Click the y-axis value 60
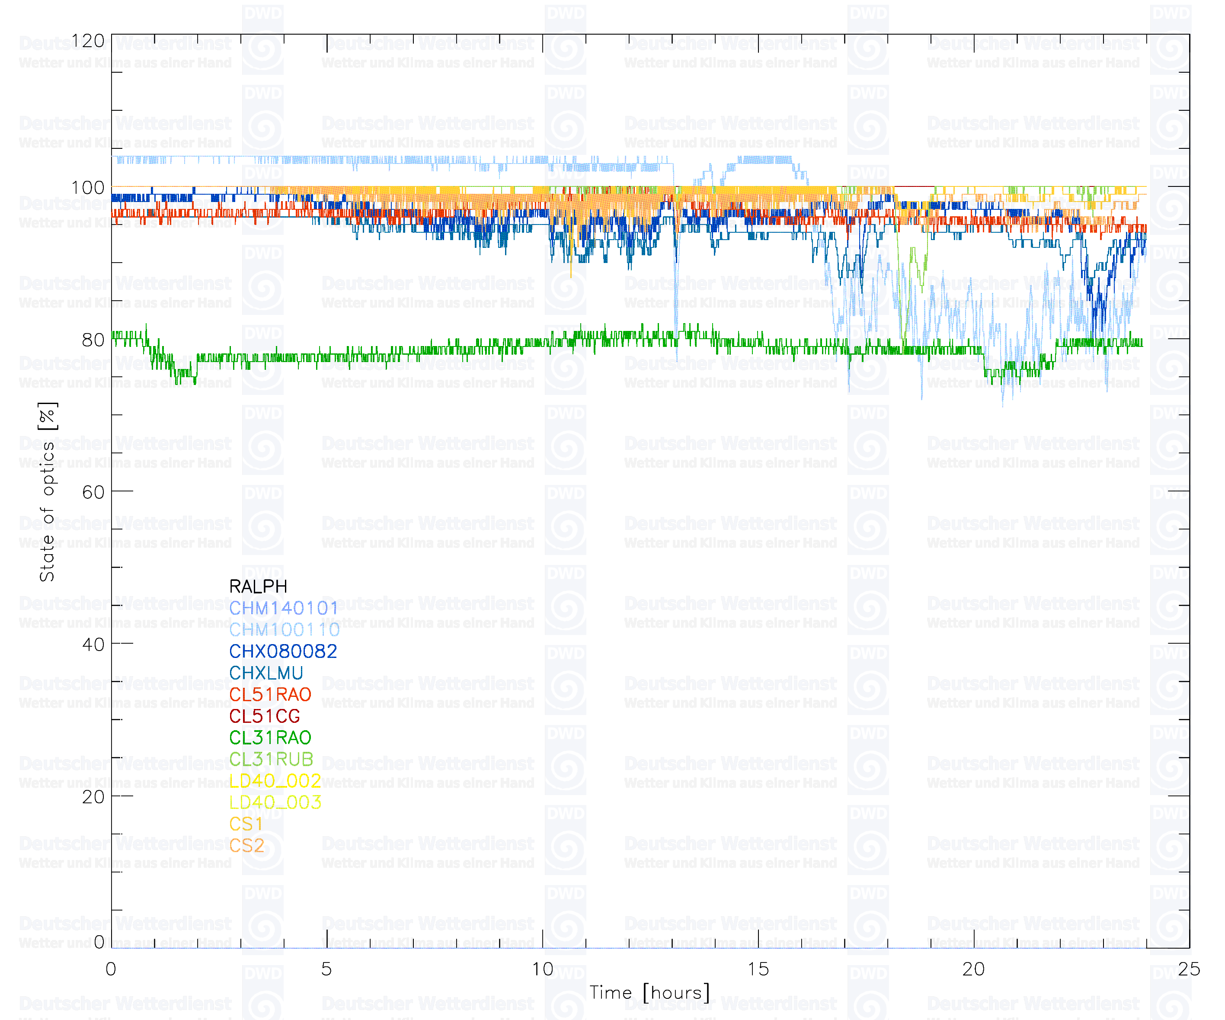 tap(93, 492)
